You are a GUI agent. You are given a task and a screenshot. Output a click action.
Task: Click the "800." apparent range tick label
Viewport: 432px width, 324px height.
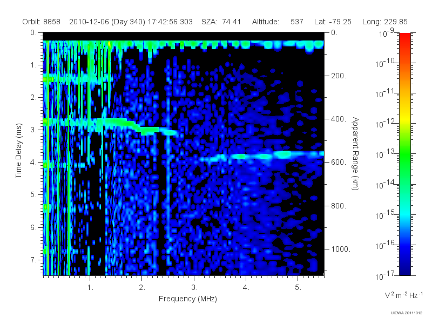(x=339, y=206)
